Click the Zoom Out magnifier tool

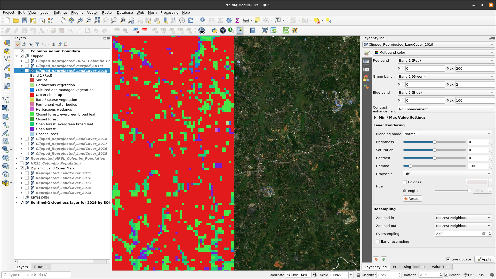pos(89,21)
